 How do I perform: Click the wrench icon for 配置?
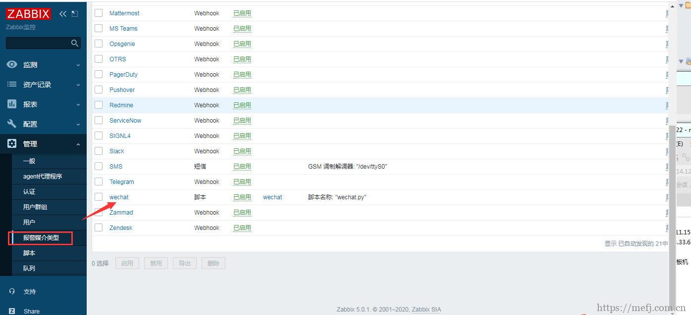tap(12, 124)
